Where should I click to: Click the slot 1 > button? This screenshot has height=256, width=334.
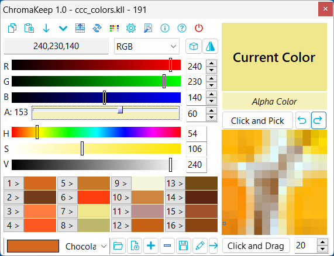(x=13, y=183)
